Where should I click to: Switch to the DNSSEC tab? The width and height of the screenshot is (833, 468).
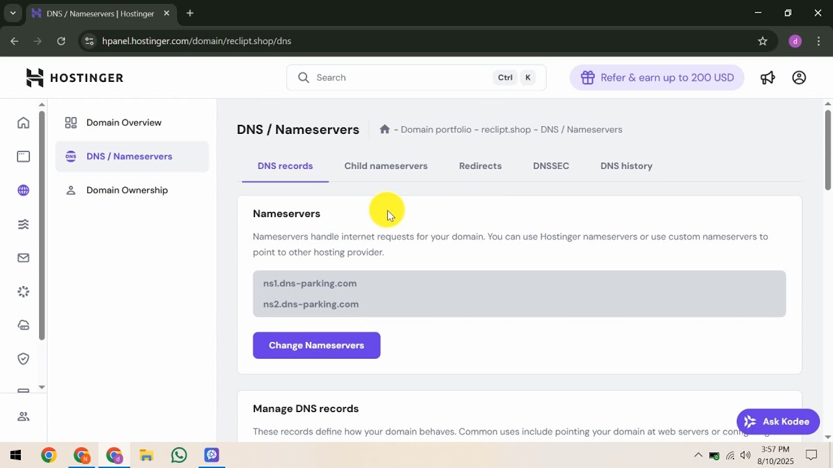click(x=551, y=166)
